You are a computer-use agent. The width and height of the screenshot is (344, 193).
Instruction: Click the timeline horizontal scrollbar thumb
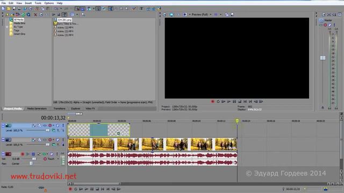(x=97, y=184)
